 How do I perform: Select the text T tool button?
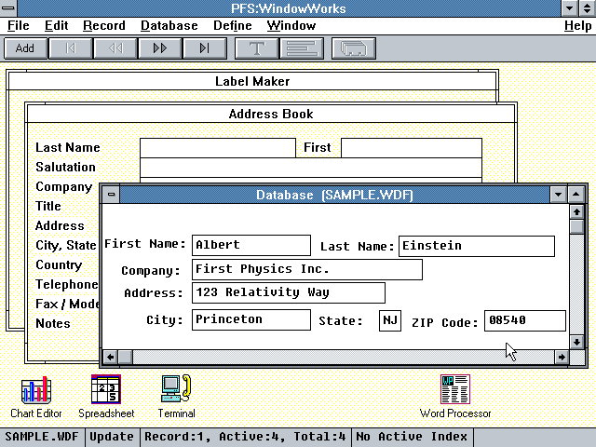[x=257, y=48]
